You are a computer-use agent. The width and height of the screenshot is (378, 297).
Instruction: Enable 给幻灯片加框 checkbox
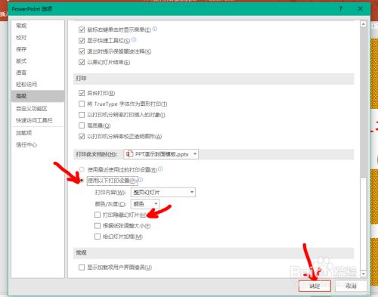[98, 237]
